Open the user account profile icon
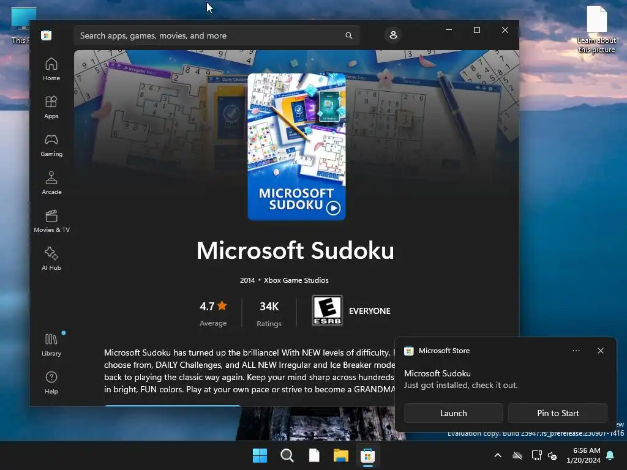627x470 pixels. pos(393,35)
